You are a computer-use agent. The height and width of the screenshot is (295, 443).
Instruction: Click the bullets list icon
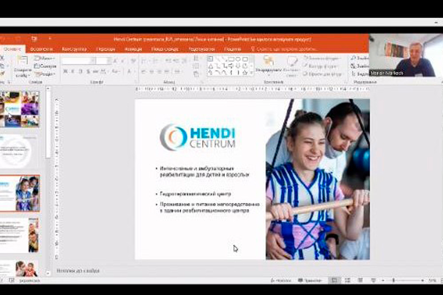pyautogui.click(x=144, y=60)
